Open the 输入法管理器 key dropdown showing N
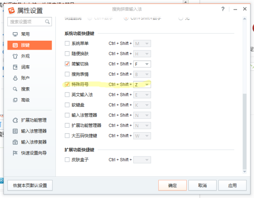This screenshot has height=198, width=254. [142, 115]
